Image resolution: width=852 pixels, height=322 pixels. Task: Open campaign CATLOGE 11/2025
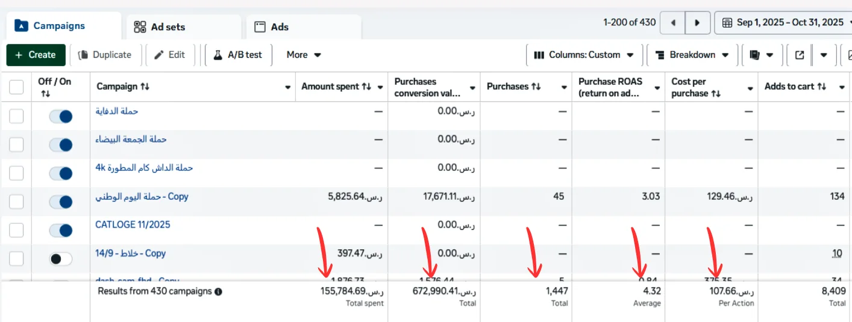133,224
